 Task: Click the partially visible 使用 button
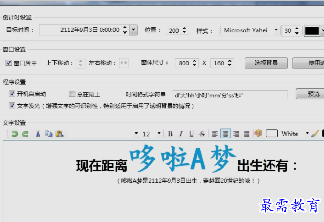(x=308, y=63)
